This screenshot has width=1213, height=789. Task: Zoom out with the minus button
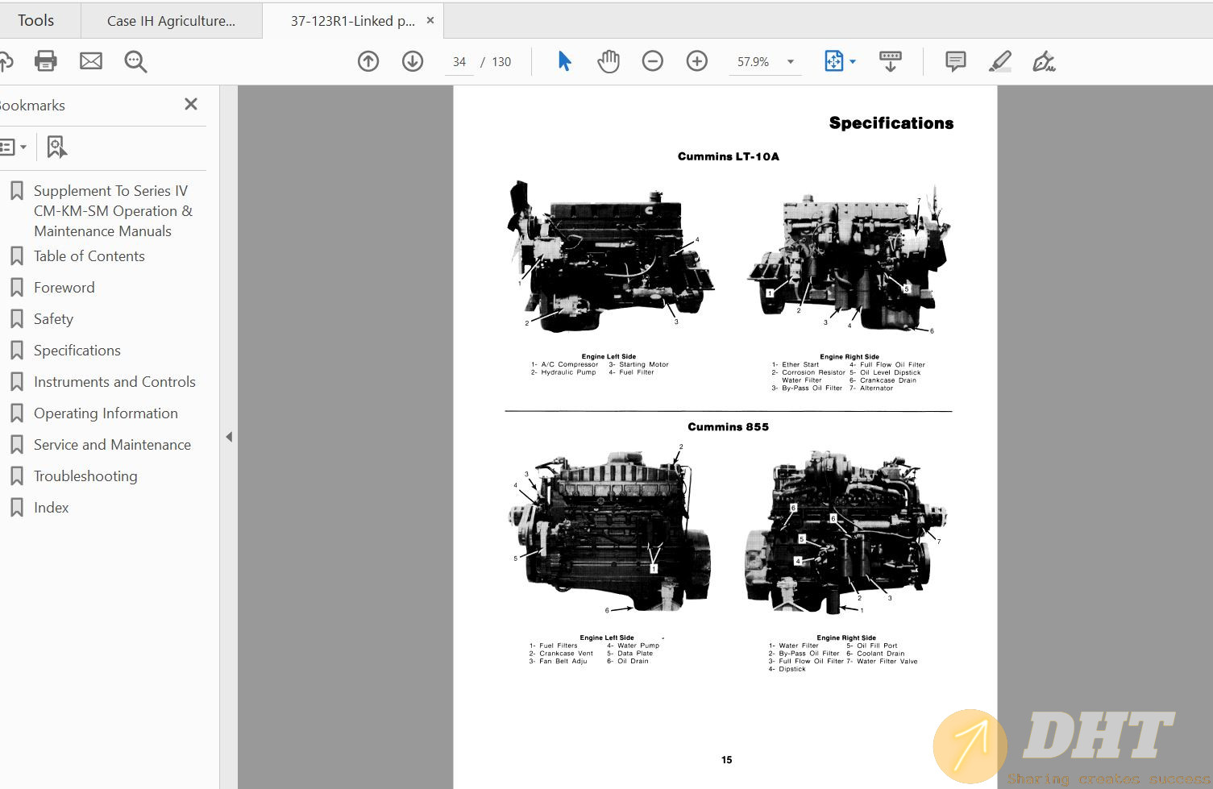(x=653, y=61)
